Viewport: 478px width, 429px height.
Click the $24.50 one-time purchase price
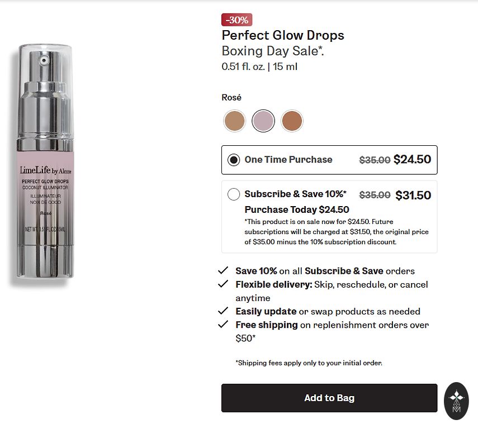pyautogui.click(x=412, y=159)
